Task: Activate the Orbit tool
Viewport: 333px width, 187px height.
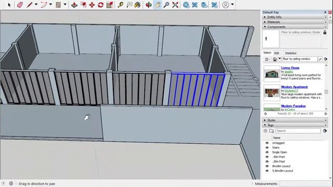Action: (x=148, y=5)
